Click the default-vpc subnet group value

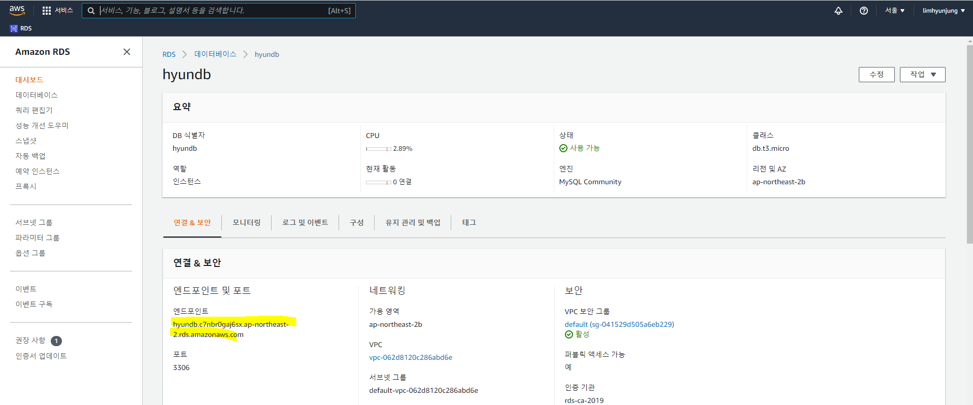(x=423, y=390)
